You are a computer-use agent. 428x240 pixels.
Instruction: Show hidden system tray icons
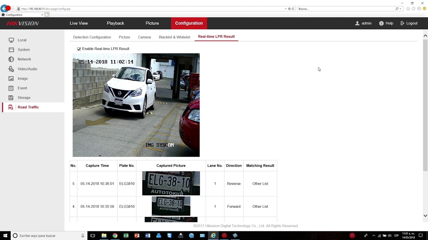tap(373, 236)
